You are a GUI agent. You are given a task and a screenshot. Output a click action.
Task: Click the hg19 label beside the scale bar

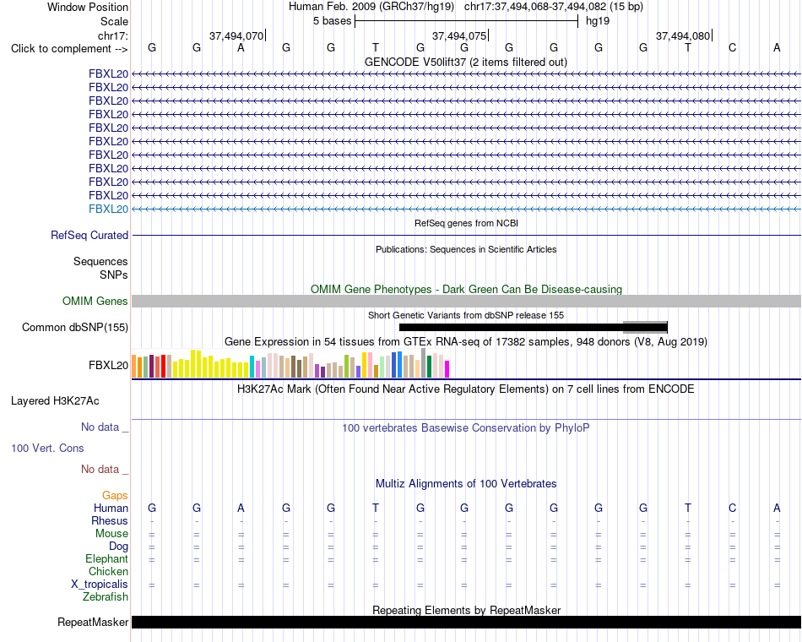pos(598,21)
